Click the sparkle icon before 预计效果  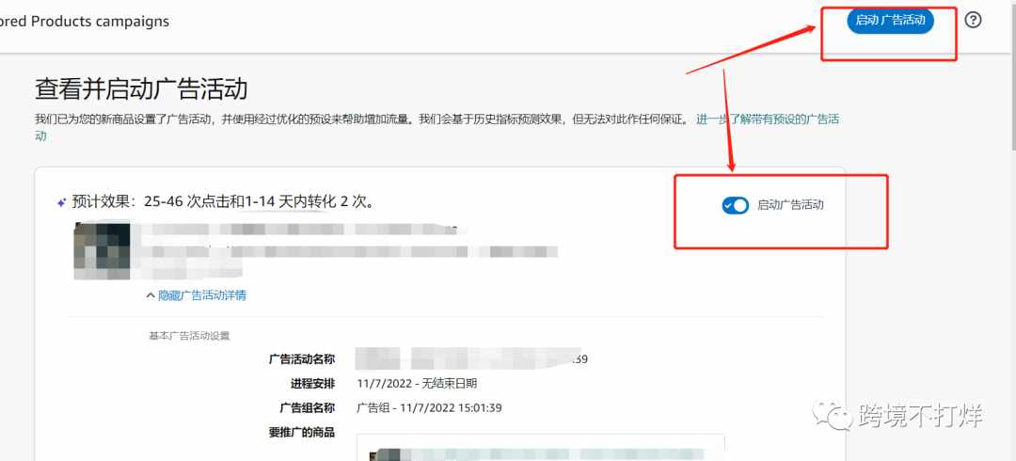[x=61, y=203]
